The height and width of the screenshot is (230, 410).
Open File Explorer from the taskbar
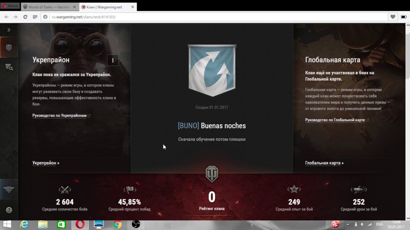(x=43, y=225)
